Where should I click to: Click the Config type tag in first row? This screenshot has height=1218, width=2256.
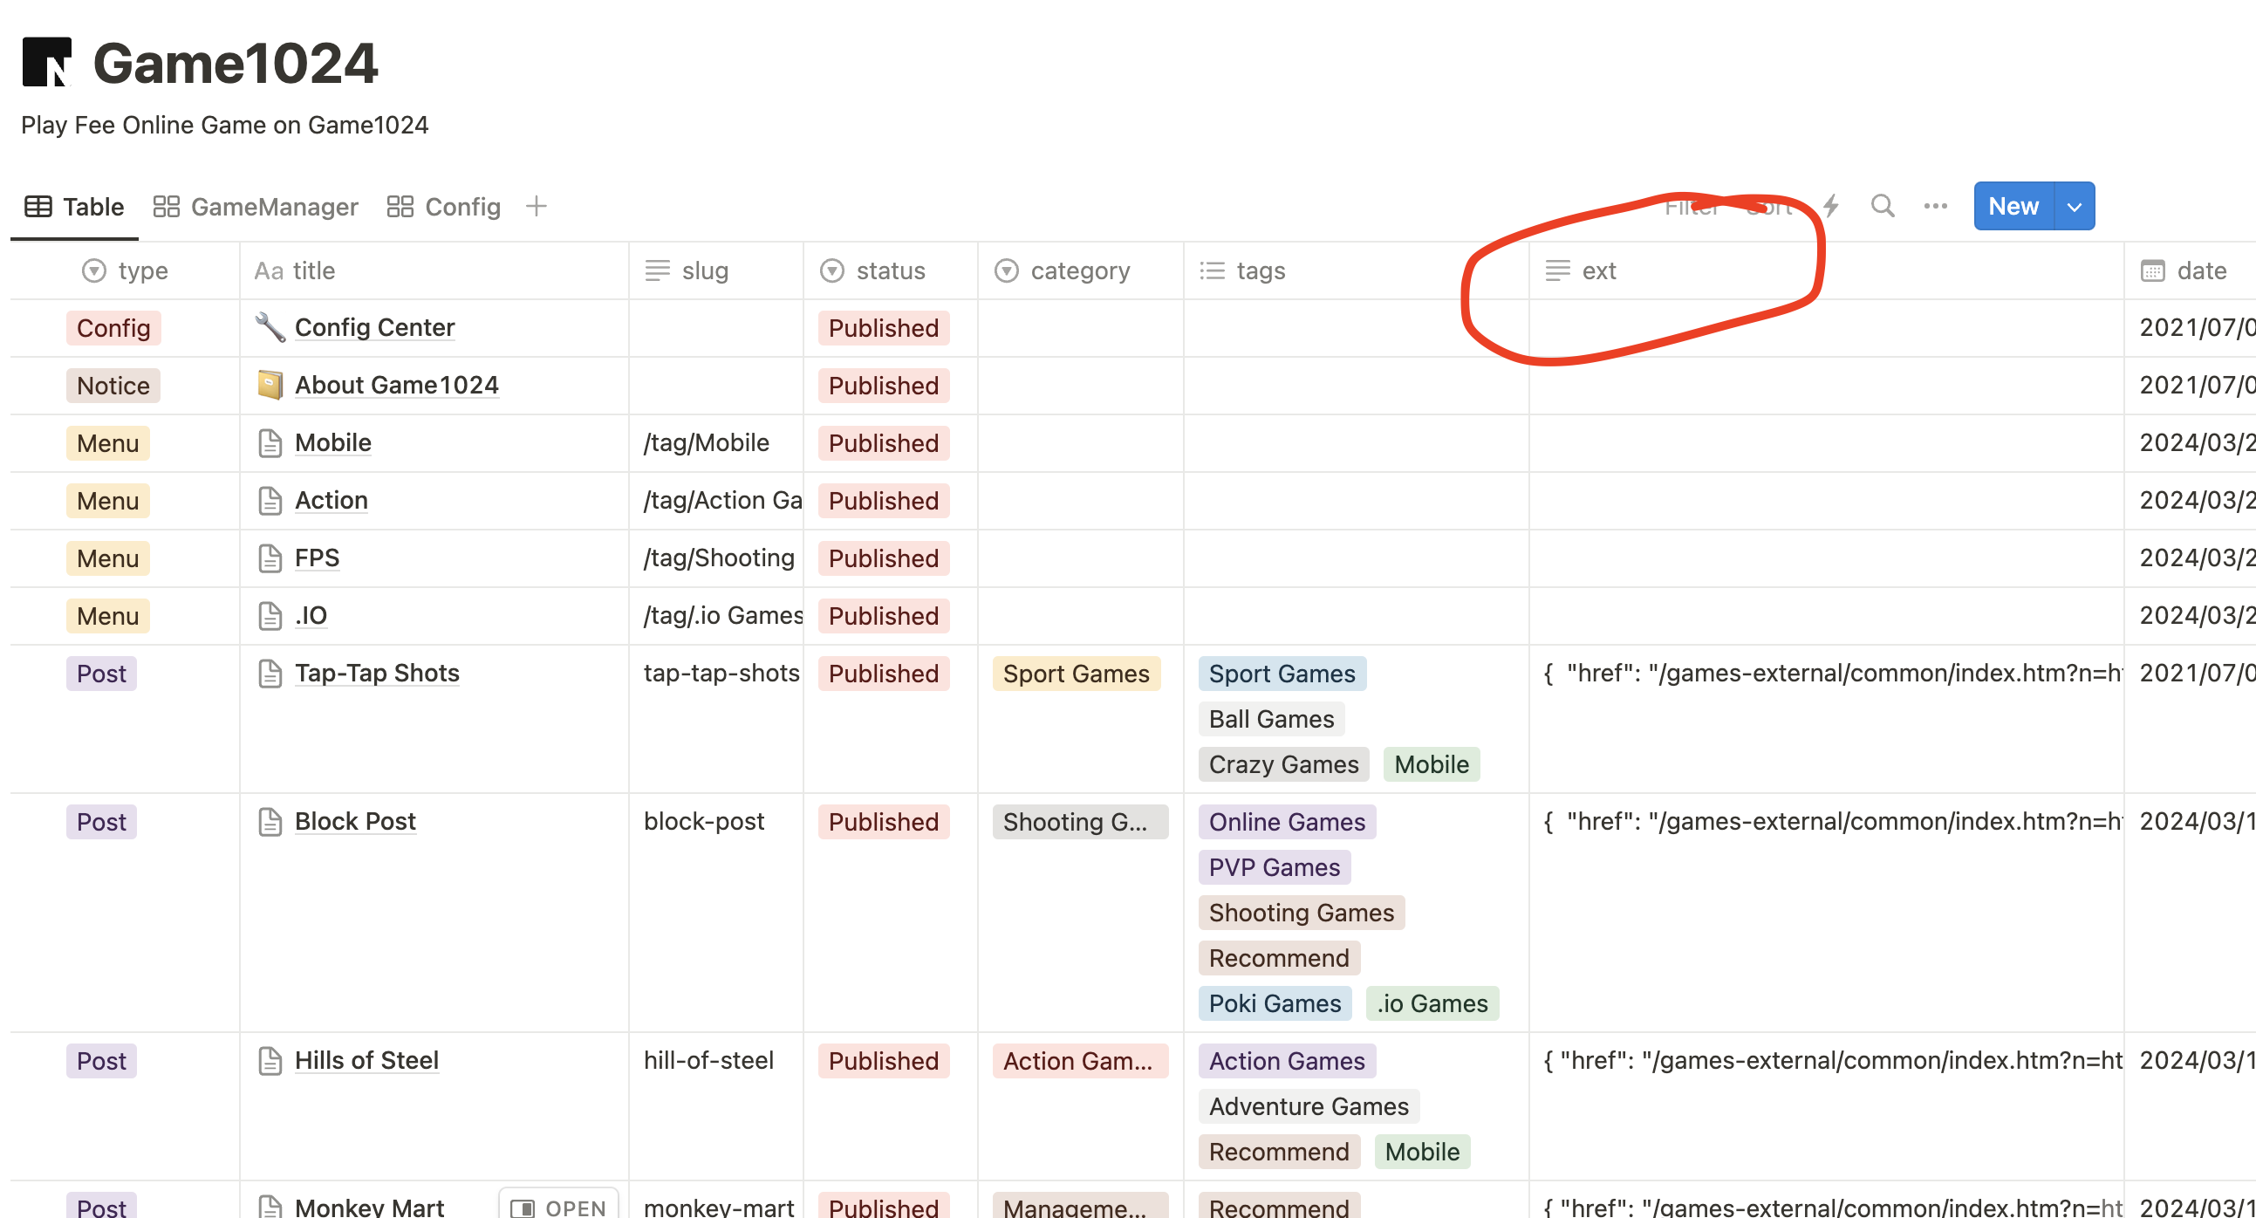(x=114, y=328)
